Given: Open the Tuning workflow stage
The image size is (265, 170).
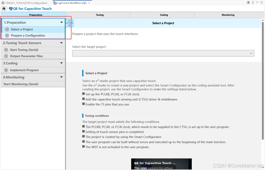Looking at the screenshot, I should point(100,15).
